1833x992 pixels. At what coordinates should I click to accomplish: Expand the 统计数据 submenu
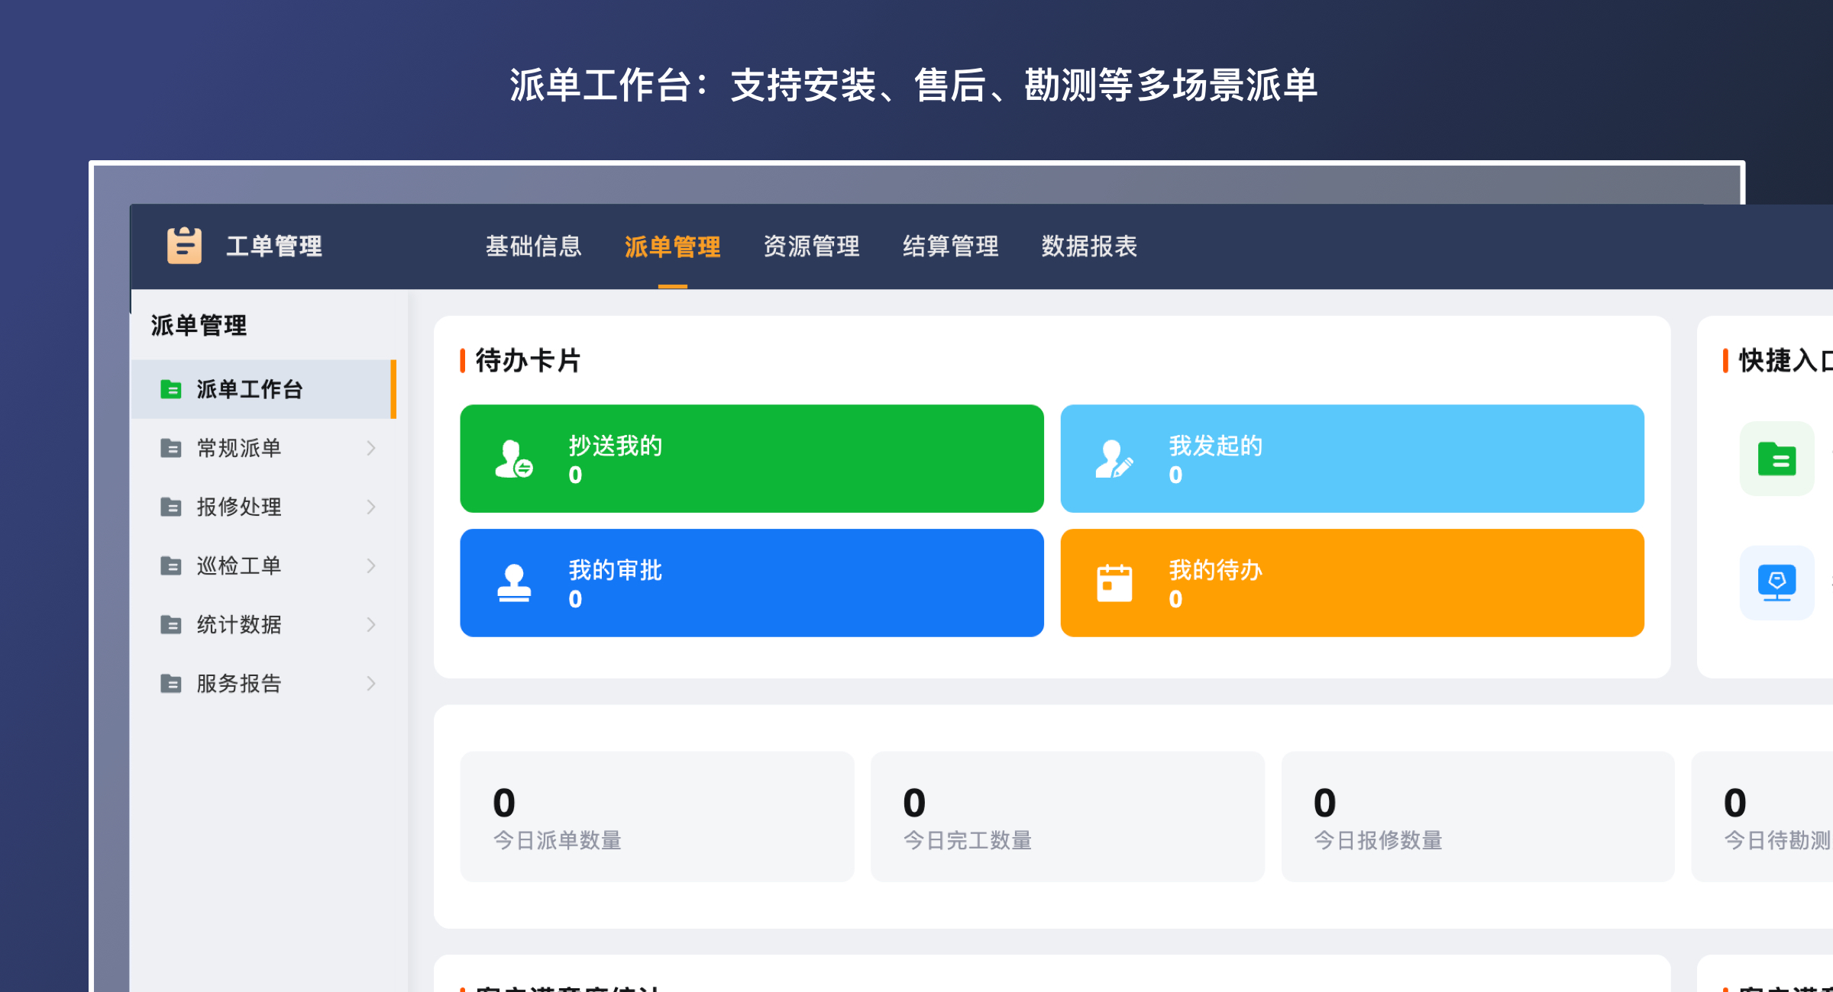(372, 624)
